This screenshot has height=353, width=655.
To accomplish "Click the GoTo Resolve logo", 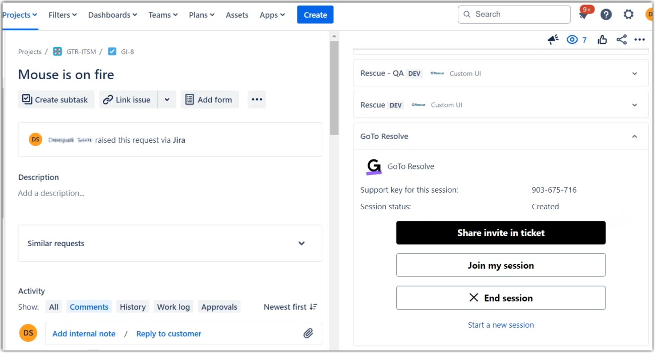I will (374, 167).
